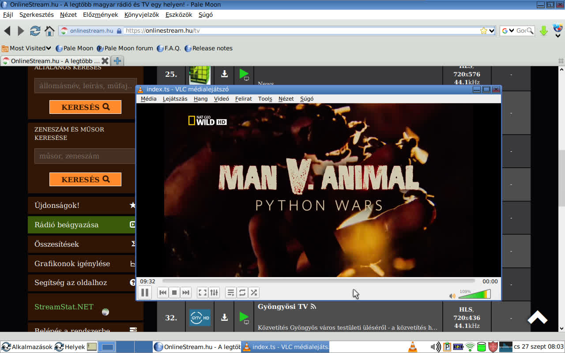This screenshot has width=565, height=353.
Task: Go back in Pale Moon browser
Action: (7, 31)
